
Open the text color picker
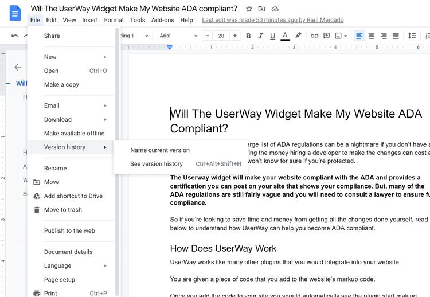285,36
